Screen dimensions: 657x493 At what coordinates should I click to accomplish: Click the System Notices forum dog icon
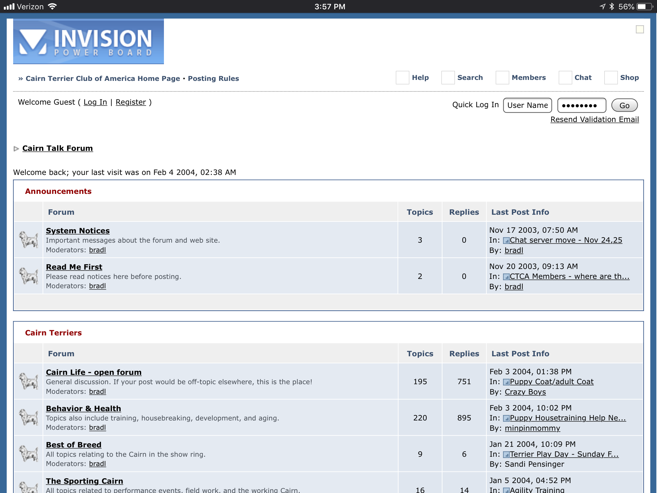[29, 239]
